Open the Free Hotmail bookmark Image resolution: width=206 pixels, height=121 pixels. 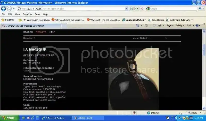tap(156, 20)
